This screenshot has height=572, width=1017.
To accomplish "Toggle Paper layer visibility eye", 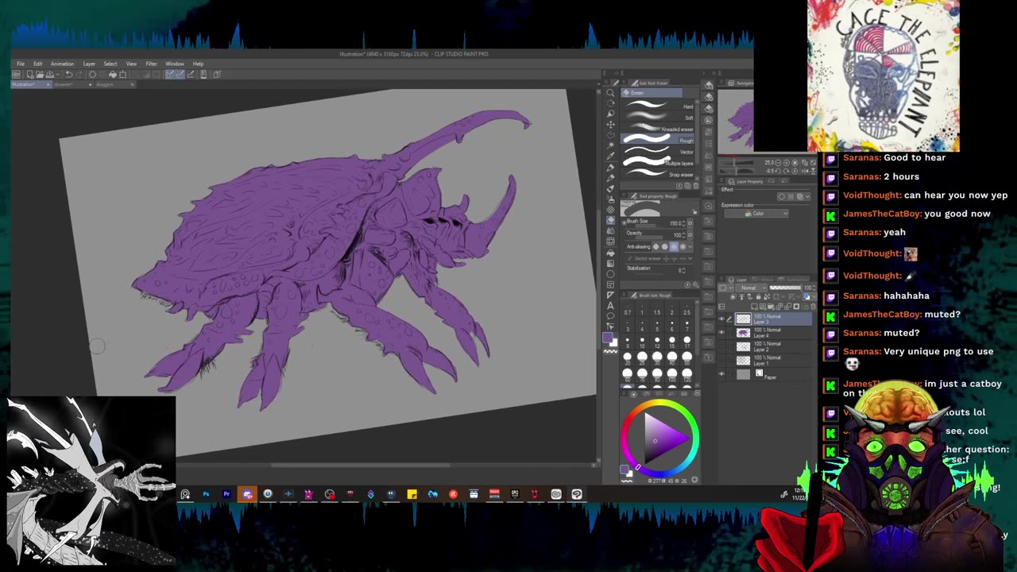I will (721, 373).
